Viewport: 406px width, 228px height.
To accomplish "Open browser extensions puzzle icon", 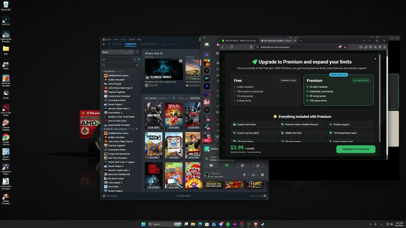I will pos(361,47).
